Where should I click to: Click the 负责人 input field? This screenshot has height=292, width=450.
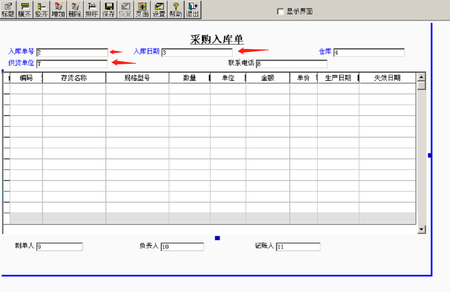183,247
